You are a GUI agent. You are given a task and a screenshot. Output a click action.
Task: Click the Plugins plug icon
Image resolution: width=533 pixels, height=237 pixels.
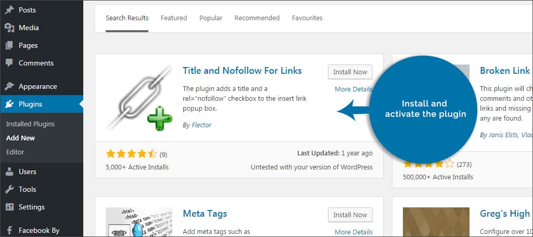(9, 104)
